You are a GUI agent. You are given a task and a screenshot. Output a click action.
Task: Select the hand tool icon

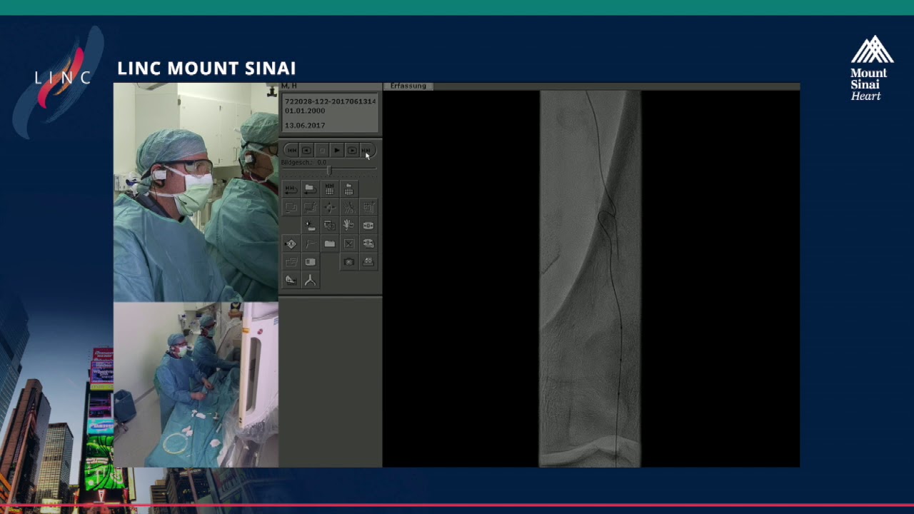pyautogui.click(x=349, y=225)
